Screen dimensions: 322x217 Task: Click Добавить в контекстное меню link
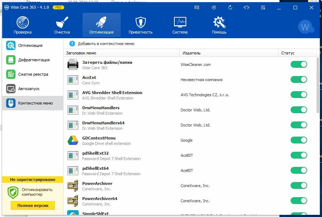[106, 44]
